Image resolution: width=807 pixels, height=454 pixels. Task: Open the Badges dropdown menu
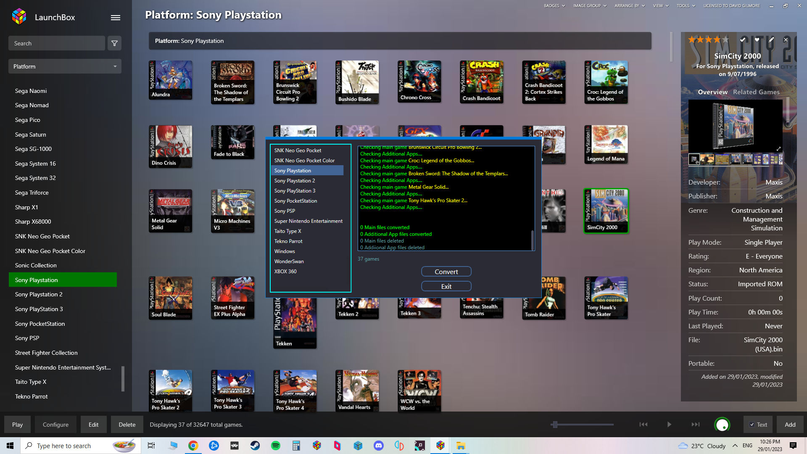coord(554,6)
